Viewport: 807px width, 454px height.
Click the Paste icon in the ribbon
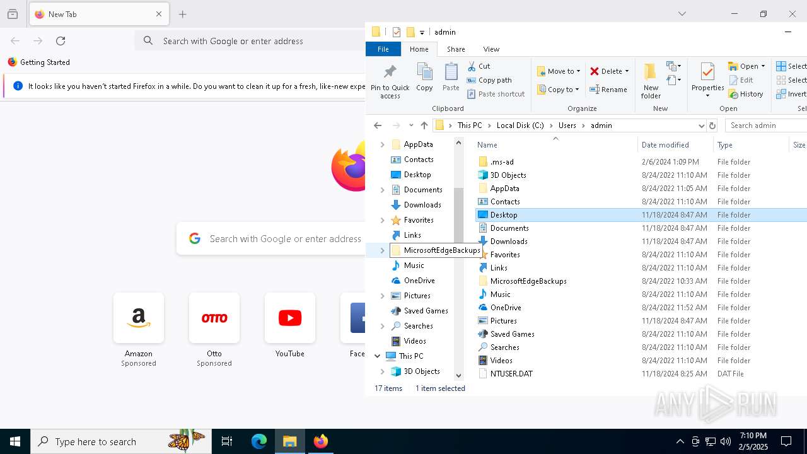451,72
